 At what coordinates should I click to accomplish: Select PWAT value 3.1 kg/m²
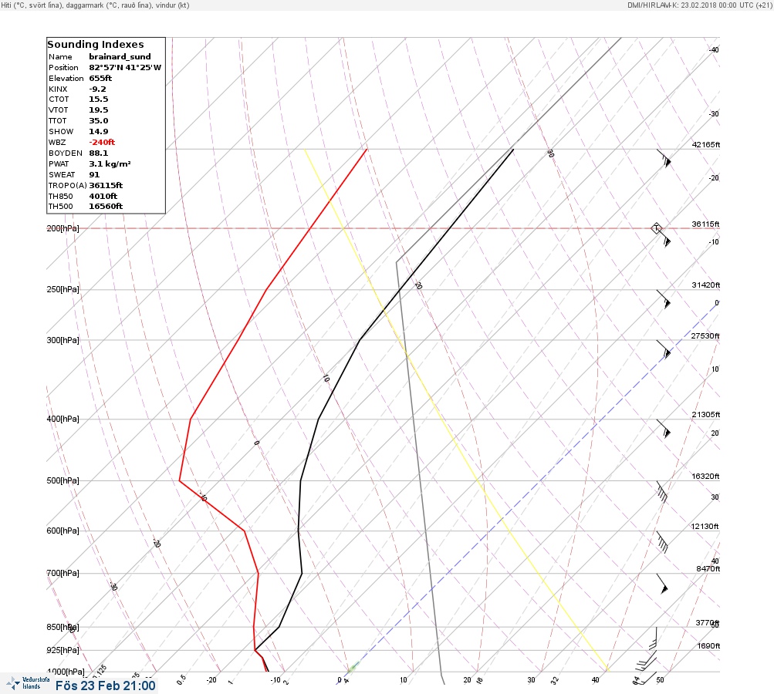coord(110,163)
